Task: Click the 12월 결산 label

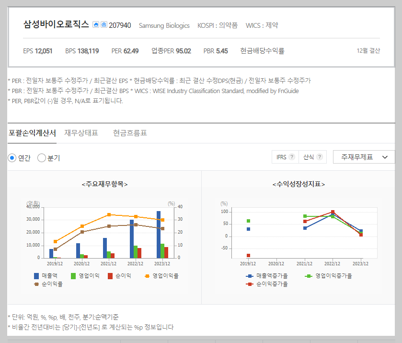Action: [368, 50]
